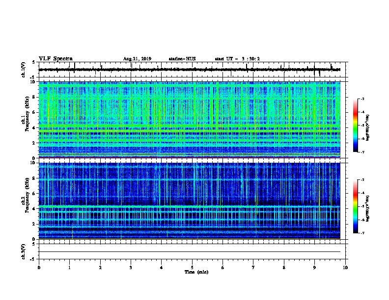
Task: Click the flat ch.3 waveform panel
Action: [x=193, y=251]
